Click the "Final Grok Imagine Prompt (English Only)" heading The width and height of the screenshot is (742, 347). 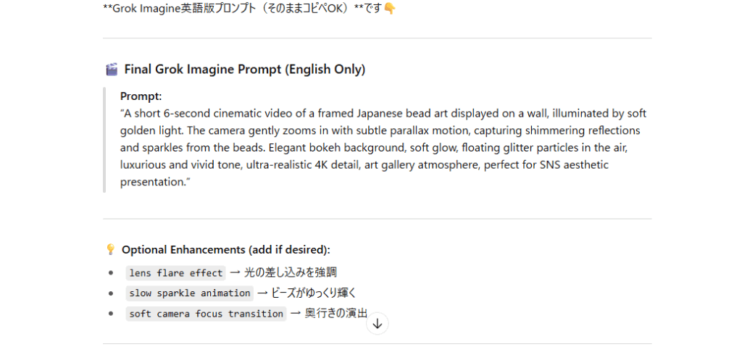click(x=245, y=70)
